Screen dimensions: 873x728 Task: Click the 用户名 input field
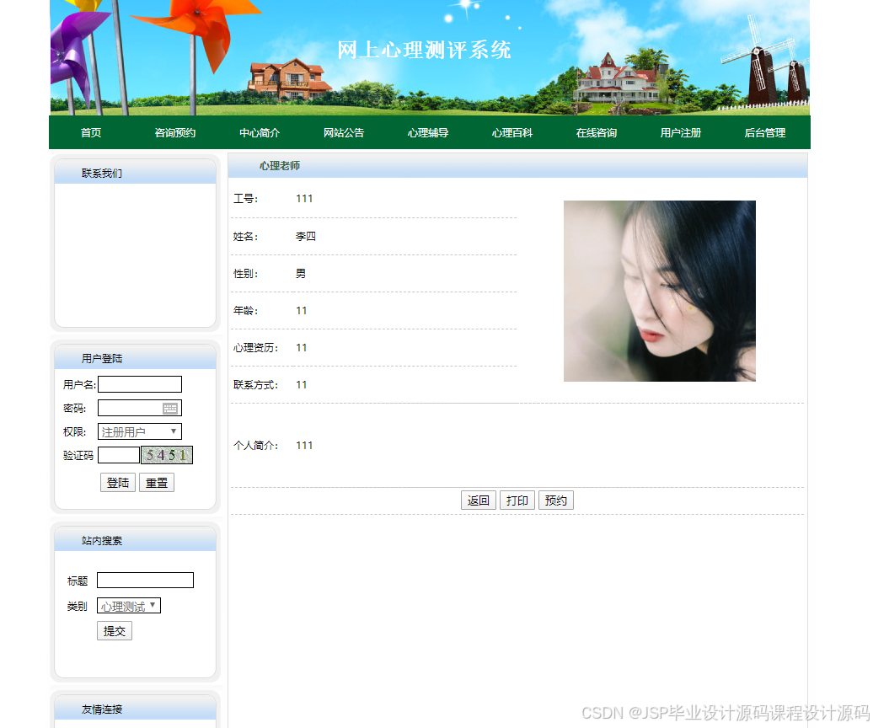coord(140,384)
